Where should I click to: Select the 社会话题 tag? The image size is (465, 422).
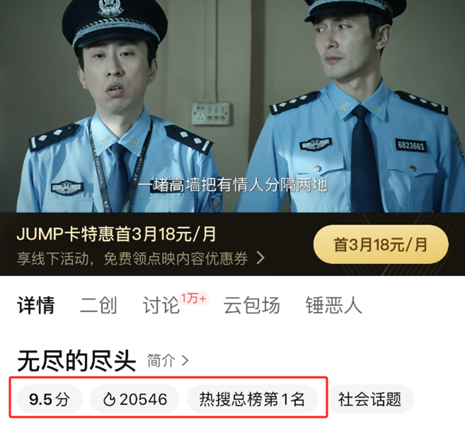pos(370,399)
